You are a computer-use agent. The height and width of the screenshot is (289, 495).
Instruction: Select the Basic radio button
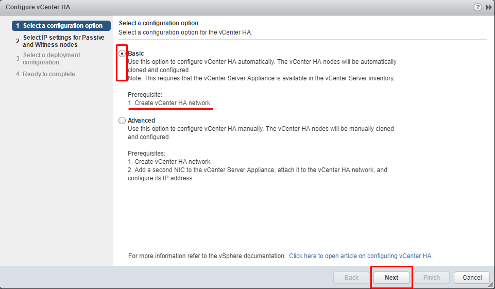click(x=122, y=54)
